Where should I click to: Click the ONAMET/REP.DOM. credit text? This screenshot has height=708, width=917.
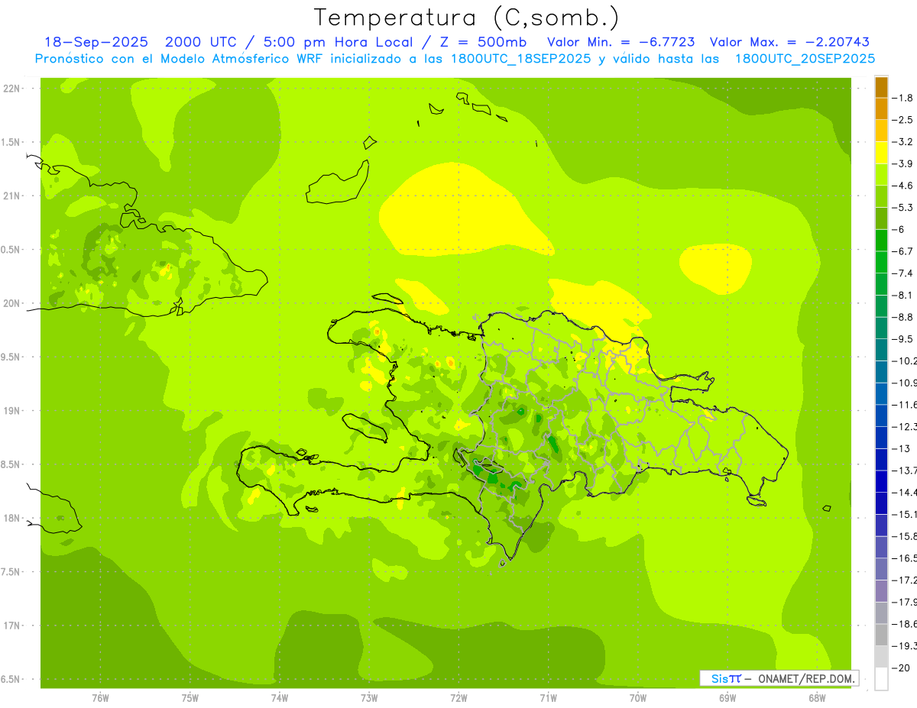point(804,678)
